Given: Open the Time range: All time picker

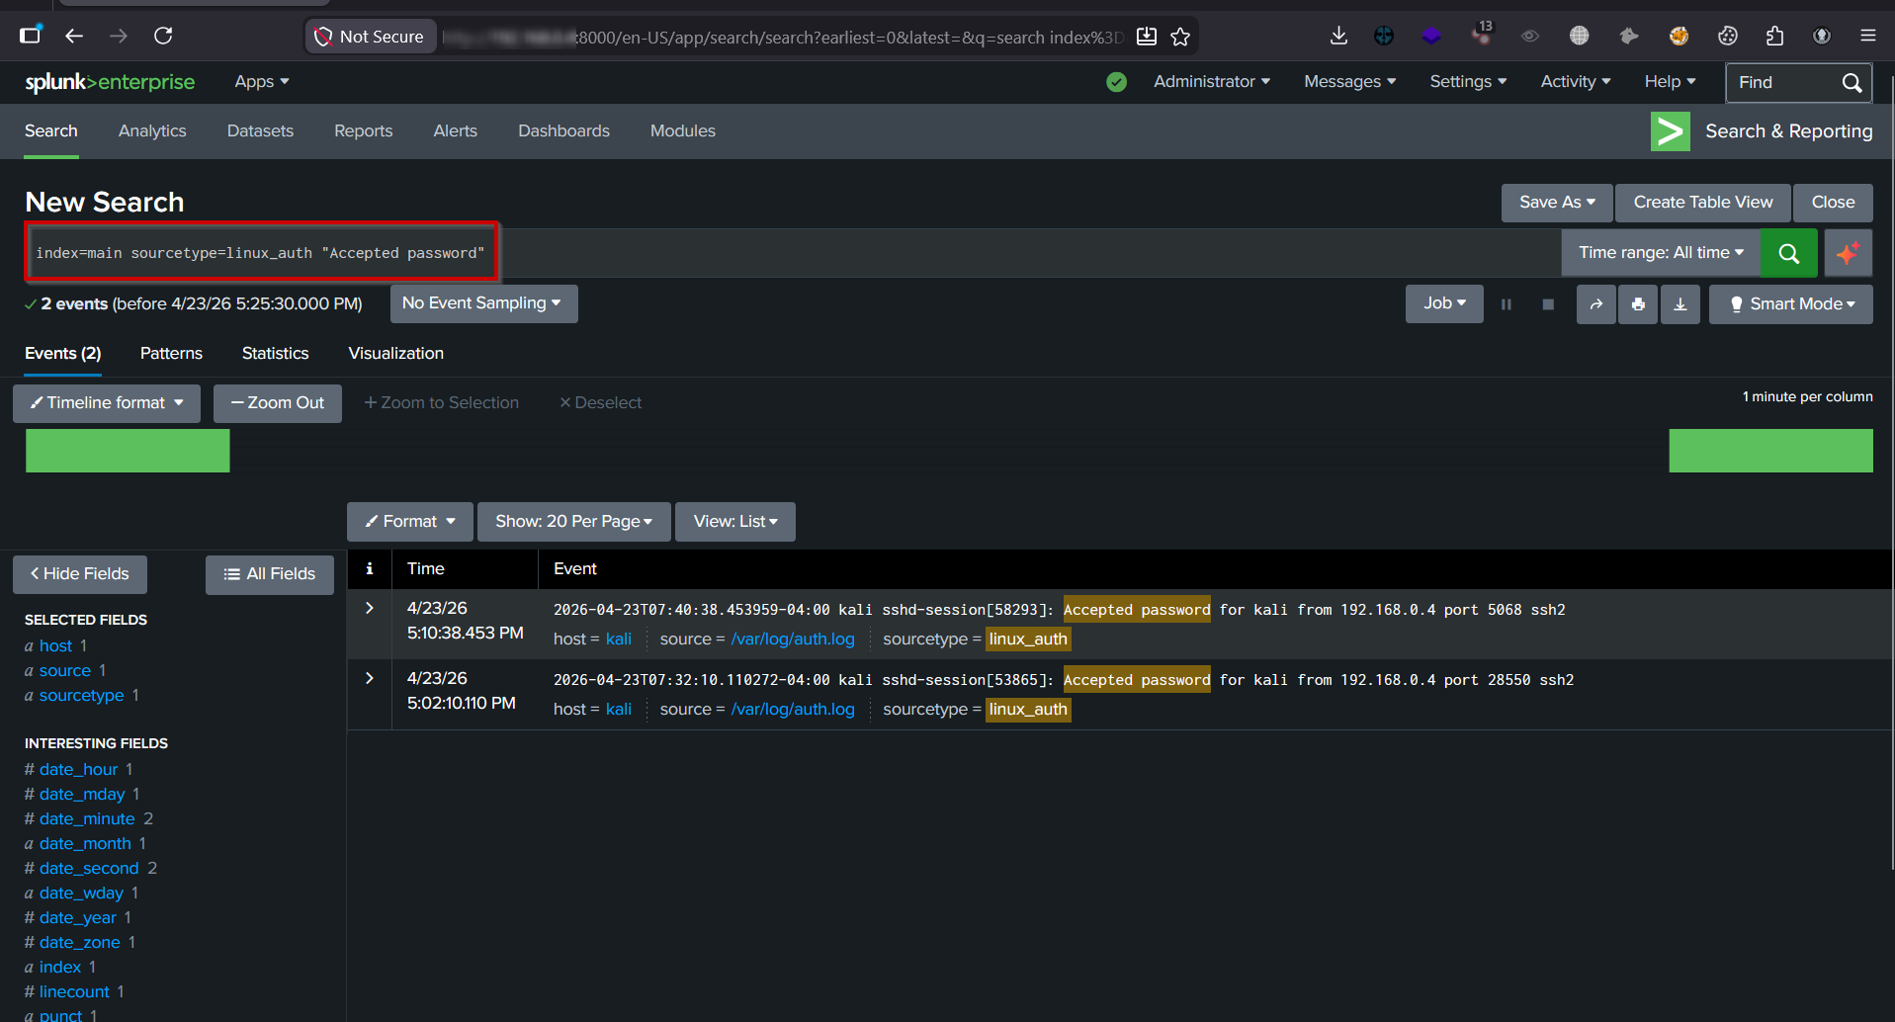Looking at the screenshot, I should [1661, 253].
